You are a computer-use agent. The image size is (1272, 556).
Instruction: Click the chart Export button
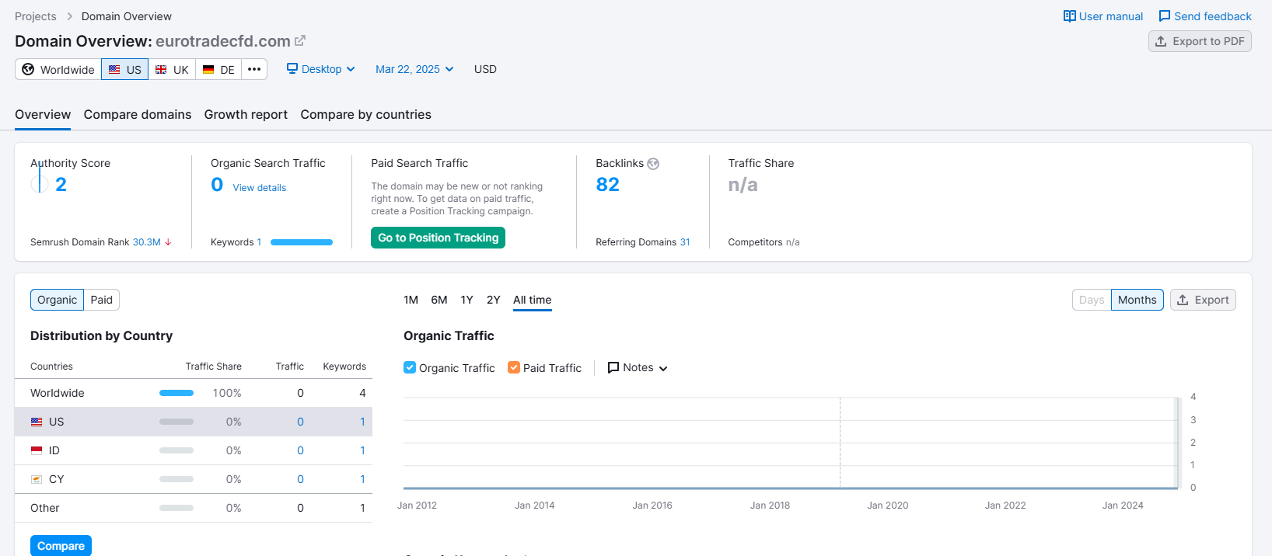[x=1203, y=300]
